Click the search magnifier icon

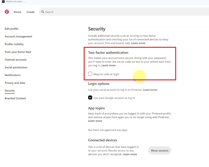pos(43,12)
